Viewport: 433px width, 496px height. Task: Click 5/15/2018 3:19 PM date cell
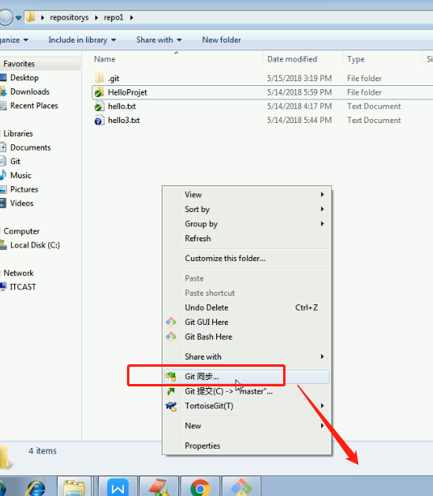(x=299, y=78)
